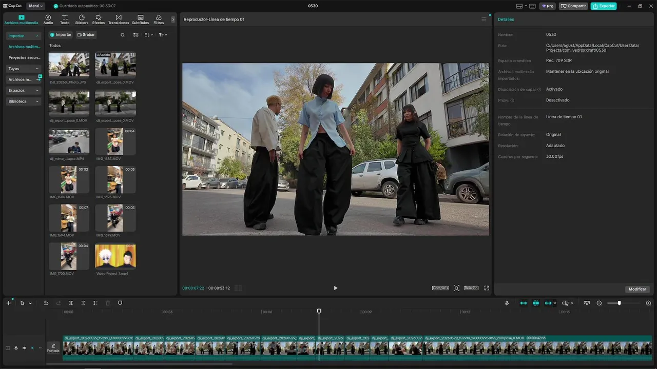Select the Video Project 1.mp4 thumbnail
This screenshot has height=369, width=657.
coord(115,256)
